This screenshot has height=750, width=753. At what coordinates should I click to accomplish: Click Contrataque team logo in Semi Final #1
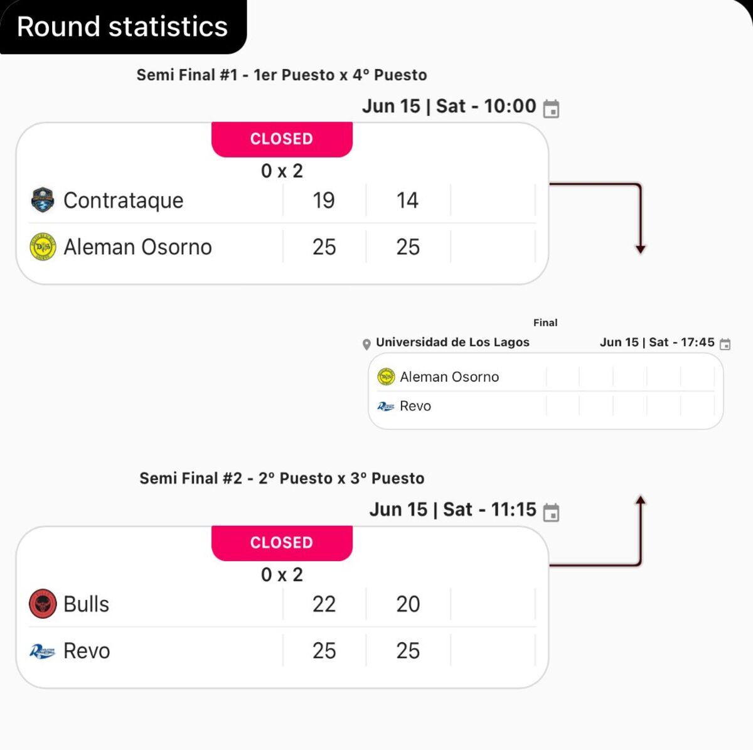coord(43,200)
